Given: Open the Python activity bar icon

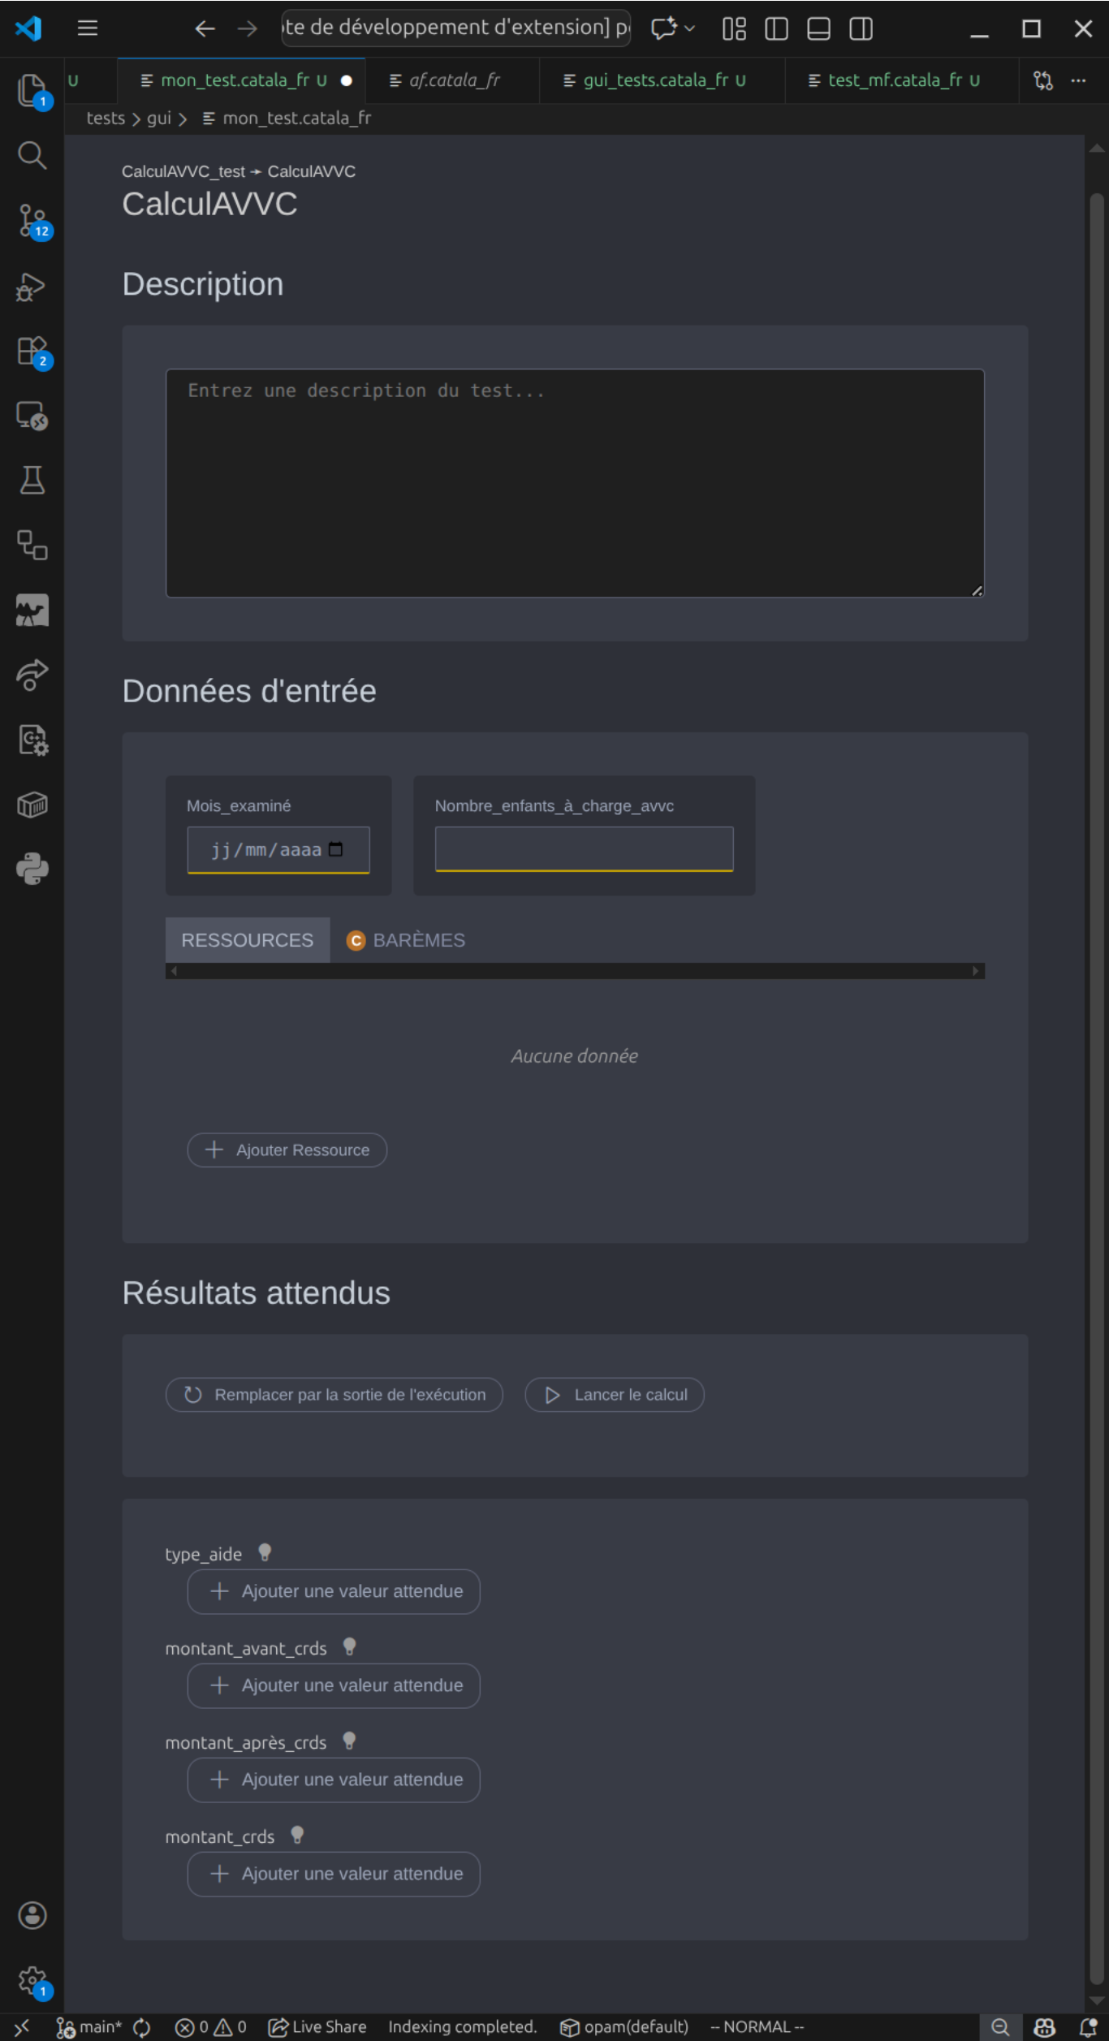Looking at the screenshot, I should click(32, 869).
